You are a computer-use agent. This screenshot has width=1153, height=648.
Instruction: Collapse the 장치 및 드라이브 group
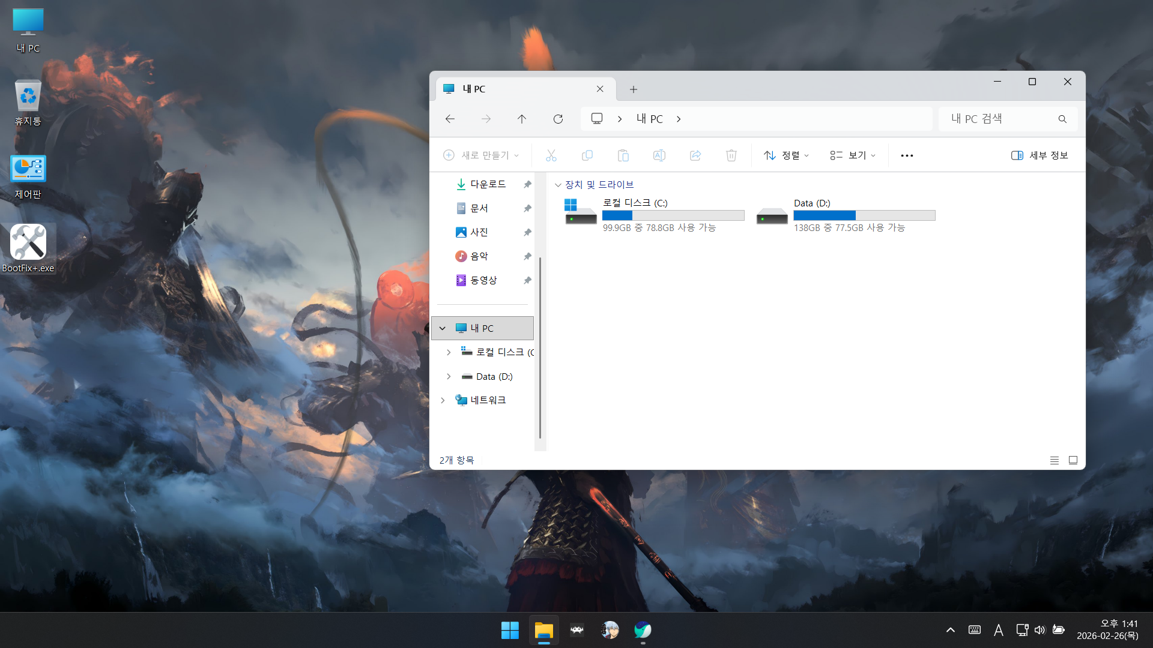(x=558, y=185)
